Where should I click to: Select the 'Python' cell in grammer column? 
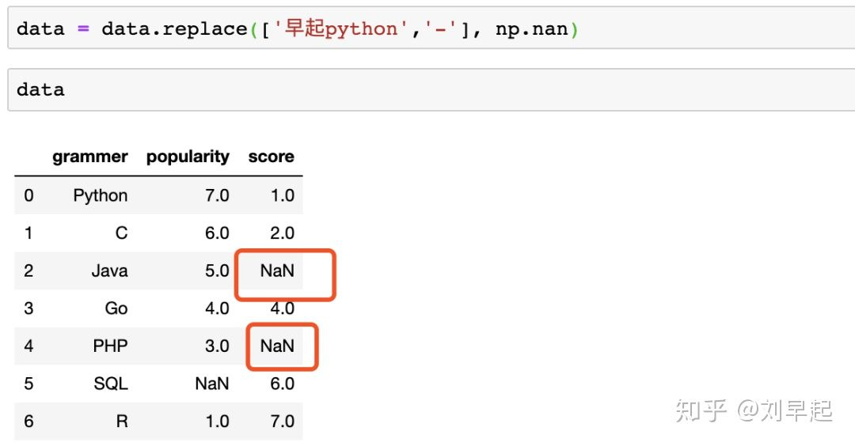[101, 195]
